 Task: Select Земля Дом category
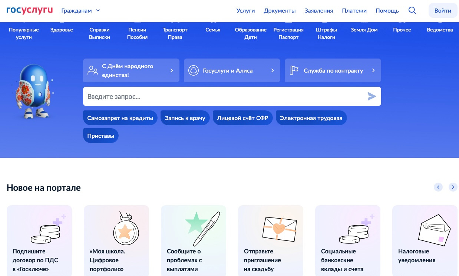(x=364, y=30)
